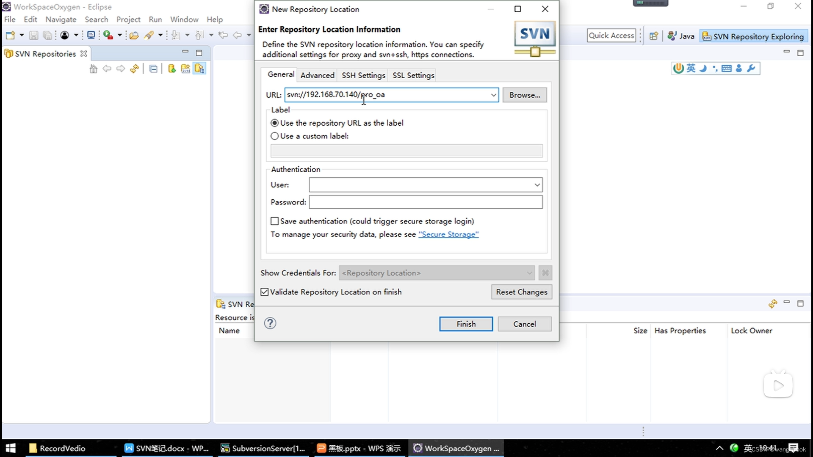Open the New wizard dropdown arrow
The width and height of the screenshot is (813, 457).
22,36
